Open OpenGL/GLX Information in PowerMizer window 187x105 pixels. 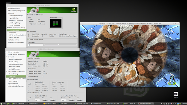(16, 64)
